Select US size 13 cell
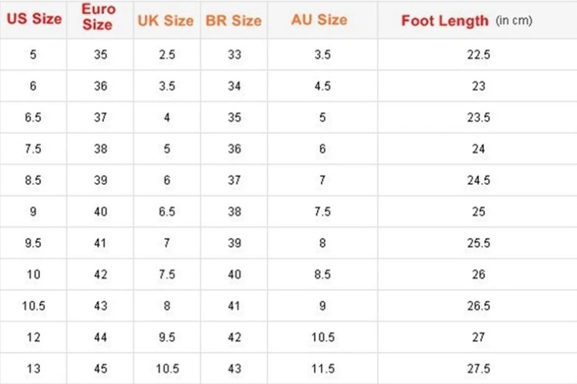This screenshot has height=384, width=577. [x=33, y=368]
